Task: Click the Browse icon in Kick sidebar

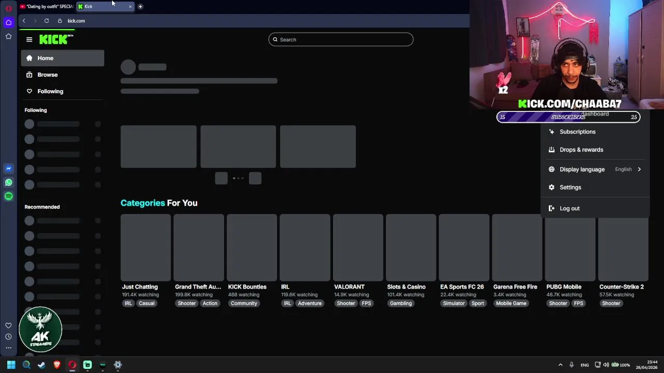Action: pyautogui.click(x=29, y=75)
